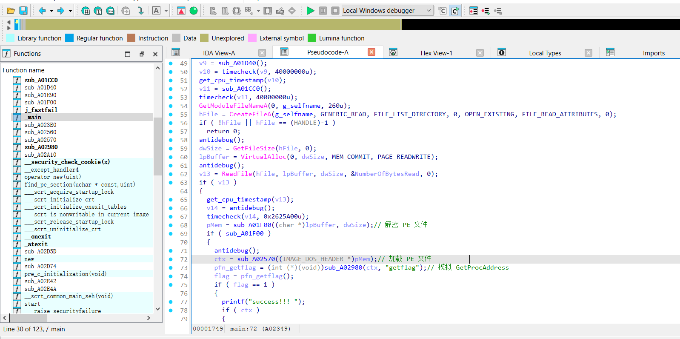The width and height of the screenshot is (680, 339).
Task: Close the Hex View-1 tab
Action: pos(480,53)
